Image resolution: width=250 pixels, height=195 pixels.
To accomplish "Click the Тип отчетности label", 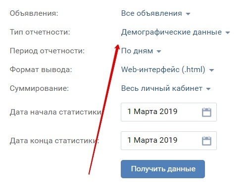I will 40,32.
